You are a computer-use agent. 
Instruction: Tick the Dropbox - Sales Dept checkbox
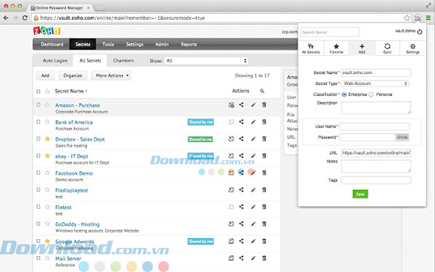[x=38, y=139]
